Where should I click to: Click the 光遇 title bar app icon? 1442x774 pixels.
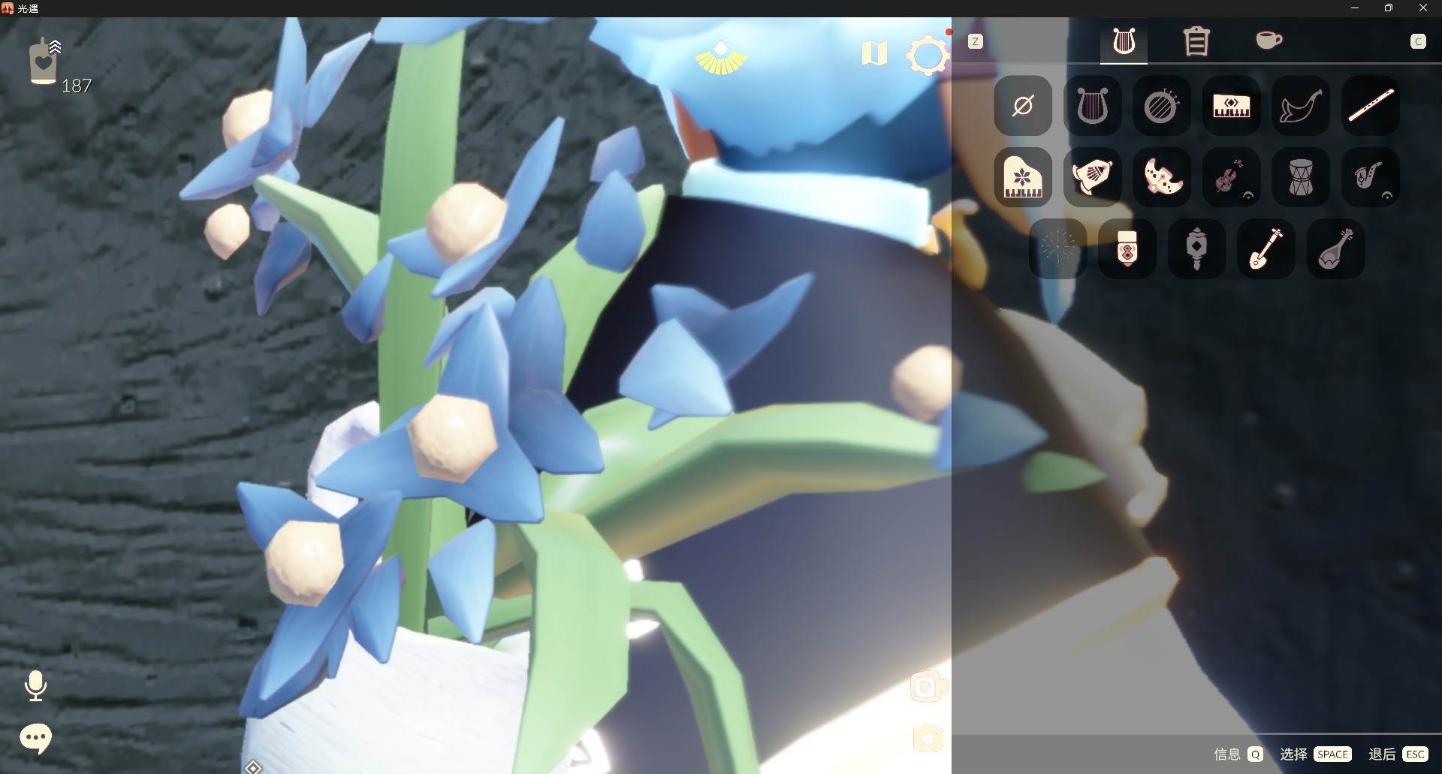[x=8, y=8]
